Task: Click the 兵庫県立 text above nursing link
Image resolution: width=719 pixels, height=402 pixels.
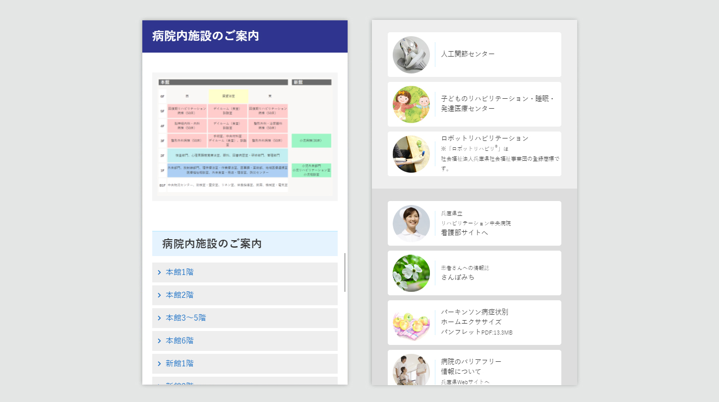Action: coord(452,213)
